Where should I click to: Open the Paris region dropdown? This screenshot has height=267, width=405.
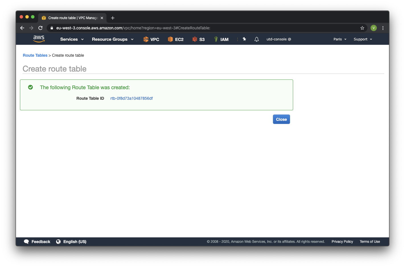coord(340,39)
